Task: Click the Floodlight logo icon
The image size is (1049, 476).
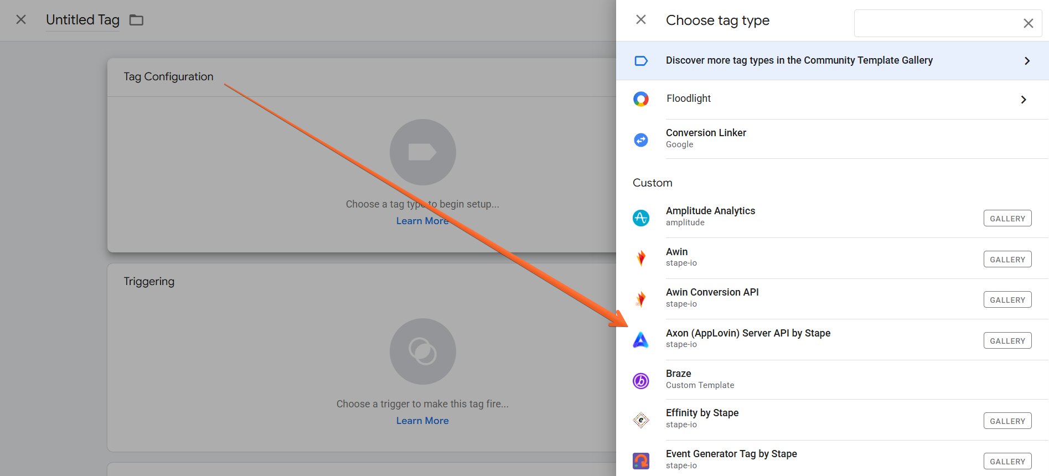Action: click(641, 99)
